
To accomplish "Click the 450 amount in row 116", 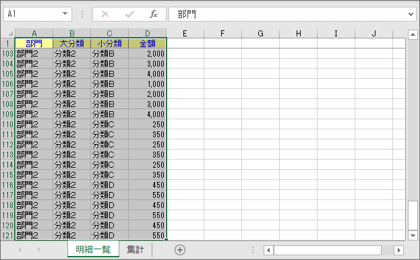I will click(x=148, y=185).
